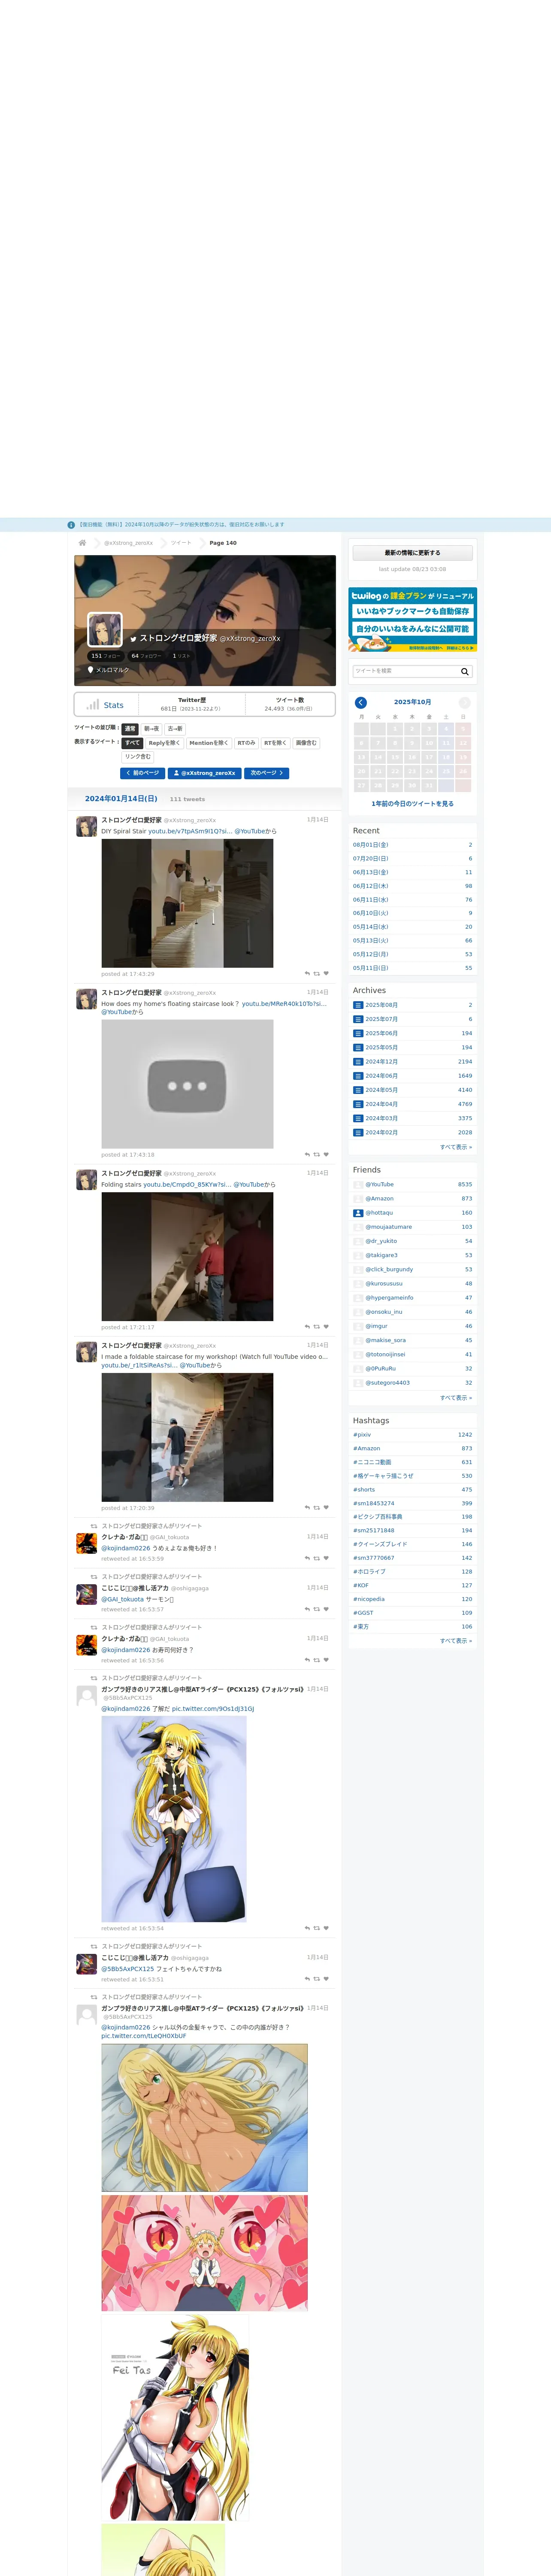Expand Archives with すべて表示

(x=456, y=1147)
